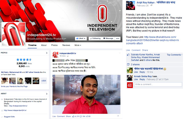
Task: Click the 4,131 likes thumbs-up icon
Action: point(73,116)
